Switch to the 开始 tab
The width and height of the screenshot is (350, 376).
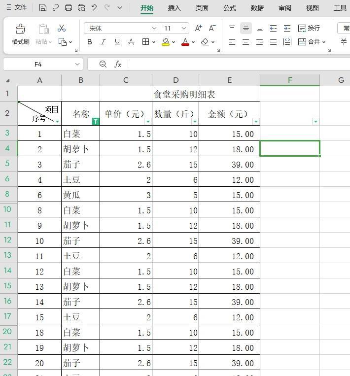147,8
